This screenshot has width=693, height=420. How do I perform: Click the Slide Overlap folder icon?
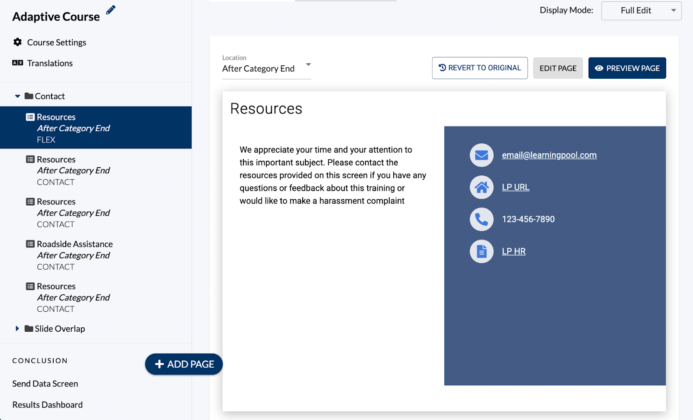click(29, 328)
